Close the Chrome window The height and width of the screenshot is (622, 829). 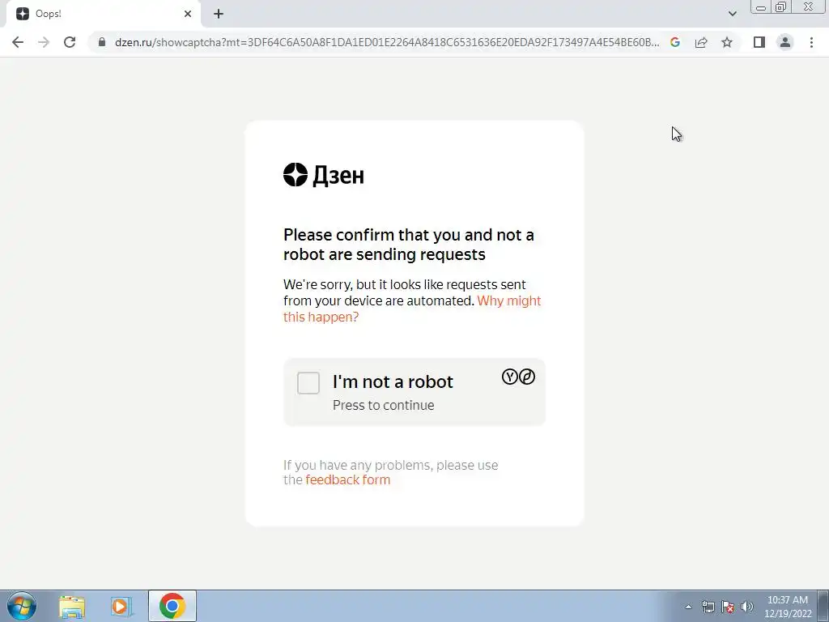[x=809, y=6]
